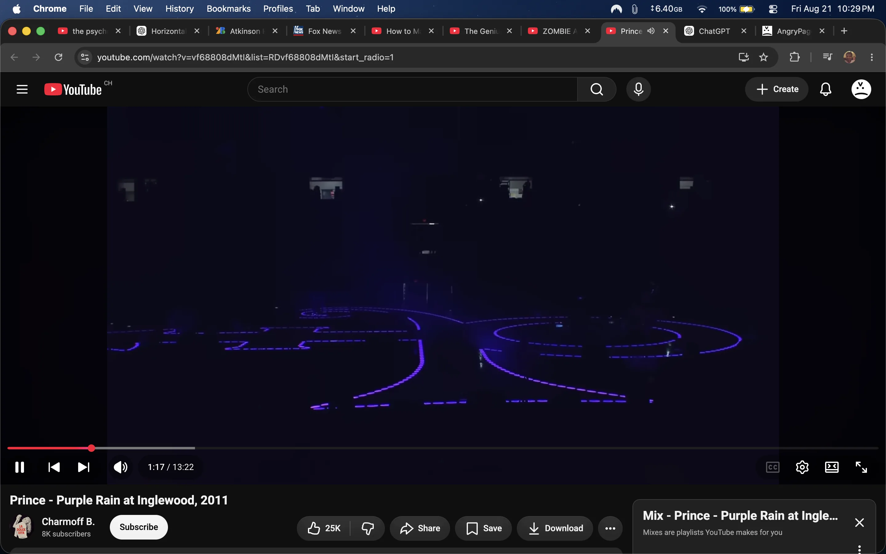Switch to 'the psych' tab
The image size is (886, 554).
pyautogui.click(x=89, y=31)
